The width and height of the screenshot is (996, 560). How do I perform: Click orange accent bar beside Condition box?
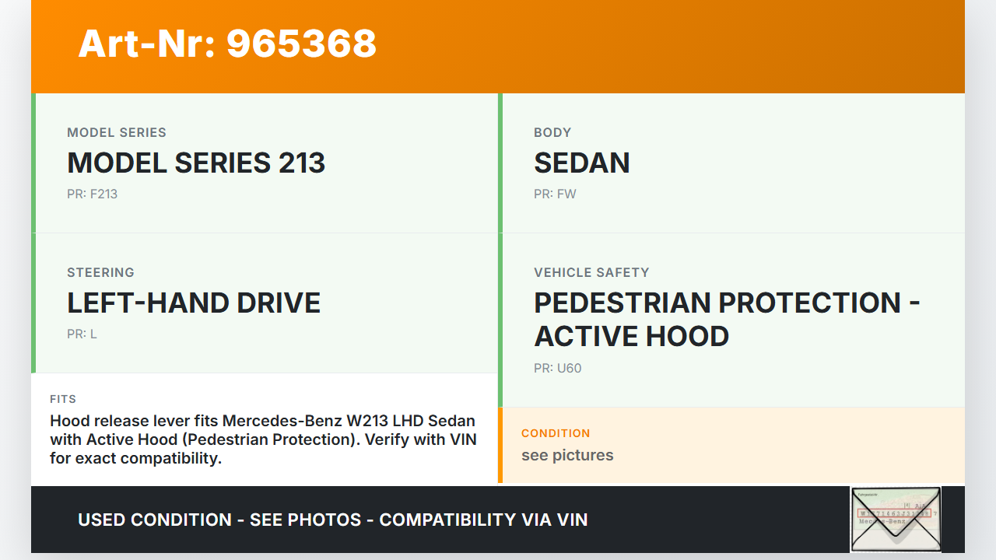click(x=500, y=445)
